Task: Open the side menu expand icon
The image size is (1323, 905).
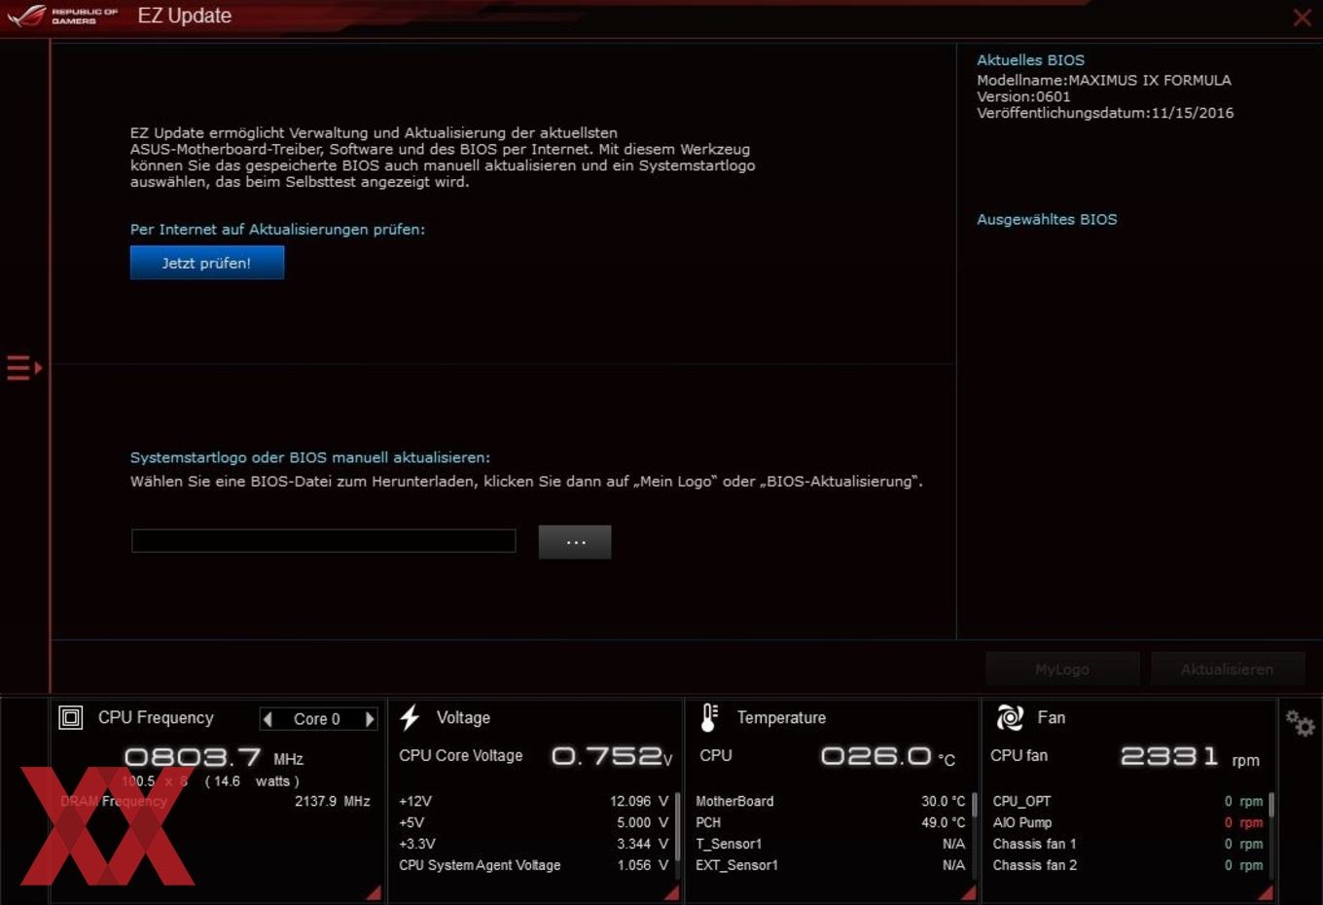Action: [24, 368]
